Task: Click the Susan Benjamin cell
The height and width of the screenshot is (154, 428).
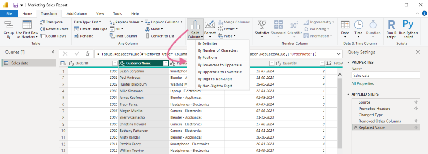Action: [144, 71]
